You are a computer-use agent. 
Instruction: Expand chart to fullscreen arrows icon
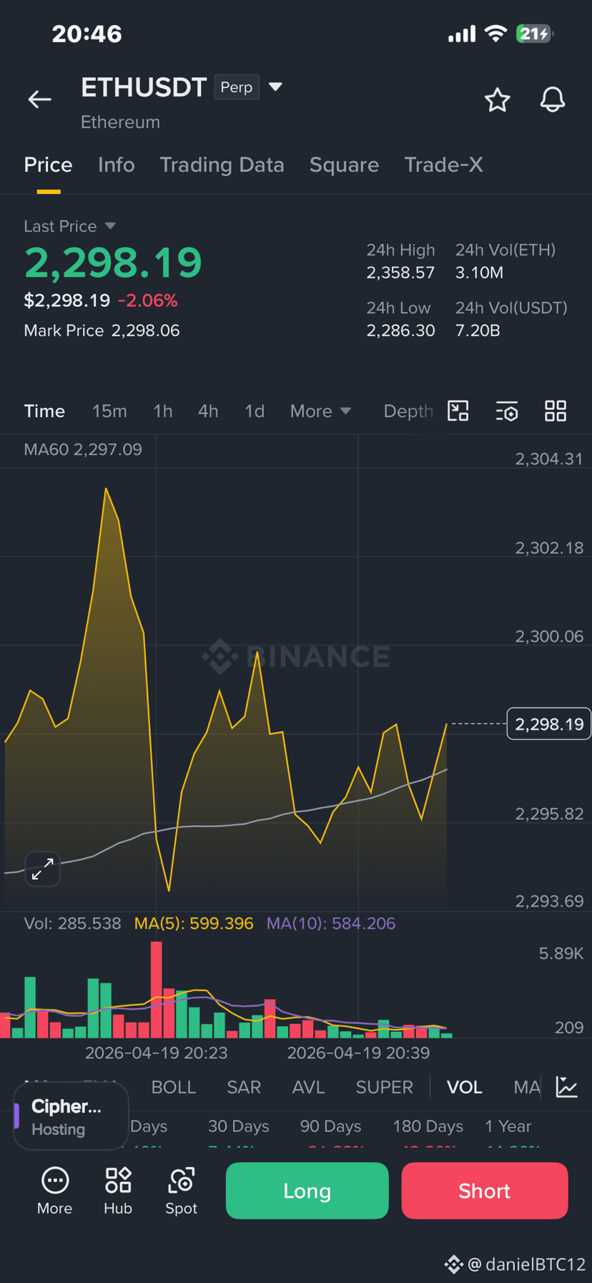[43, 869]
